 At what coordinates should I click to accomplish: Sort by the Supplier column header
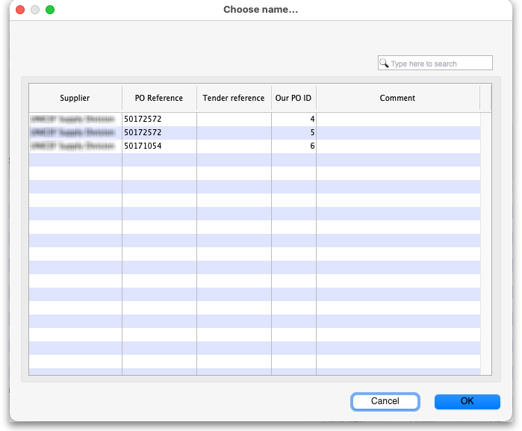[x=75, y=98]
